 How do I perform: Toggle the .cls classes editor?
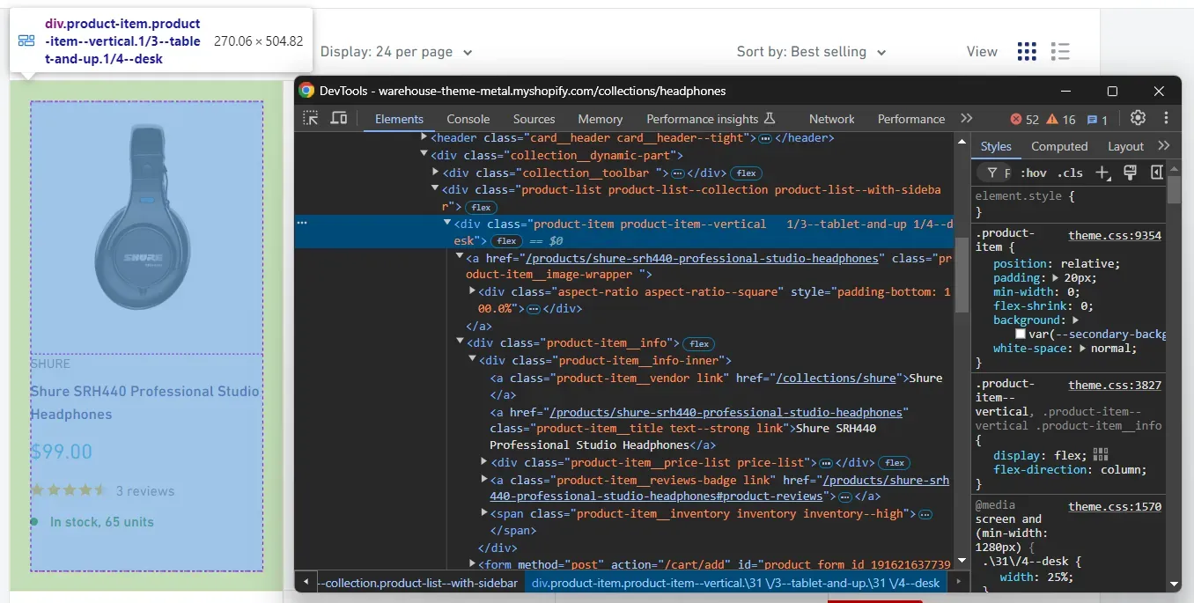click(1071, 173)
